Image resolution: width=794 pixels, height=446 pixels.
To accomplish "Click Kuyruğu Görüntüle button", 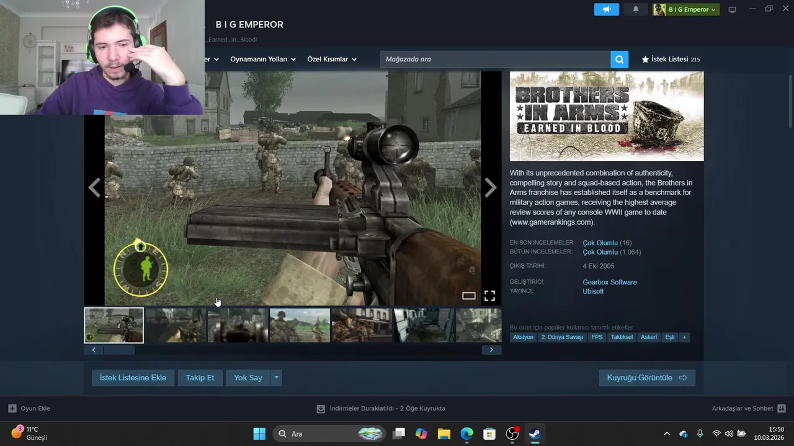I will 647,378.
